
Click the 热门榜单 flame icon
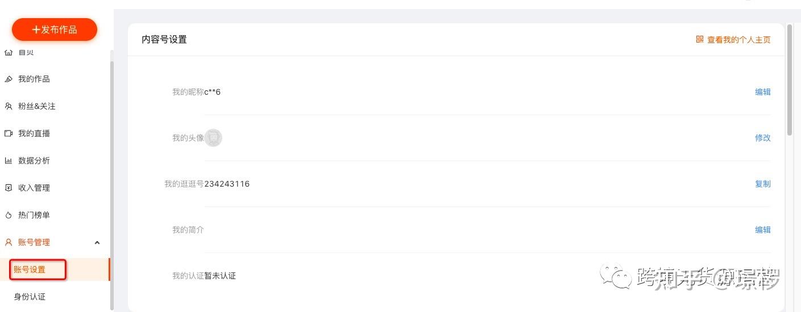9,215
